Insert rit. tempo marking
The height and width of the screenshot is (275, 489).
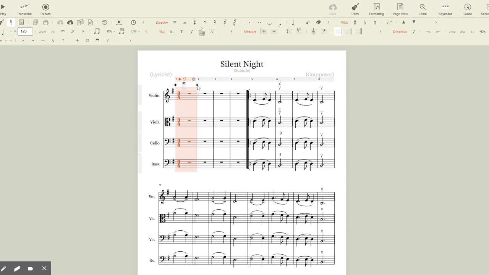[53, 32]
